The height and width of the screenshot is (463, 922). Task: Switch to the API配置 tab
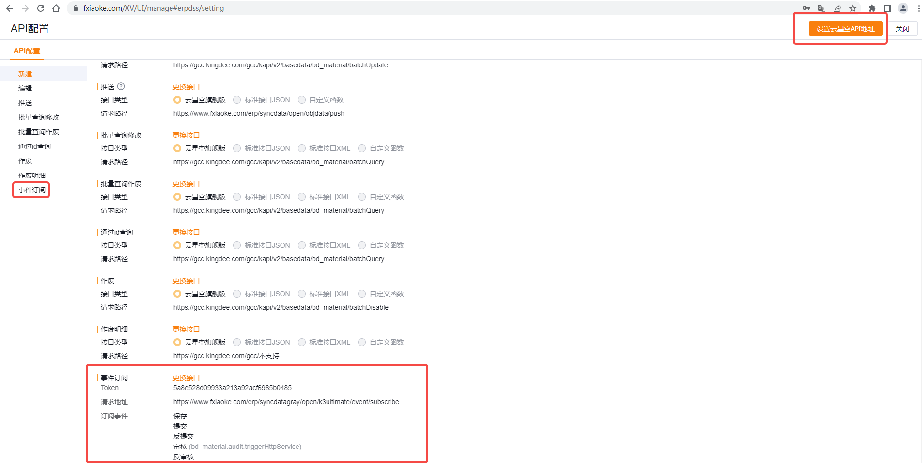pos(27,50)
